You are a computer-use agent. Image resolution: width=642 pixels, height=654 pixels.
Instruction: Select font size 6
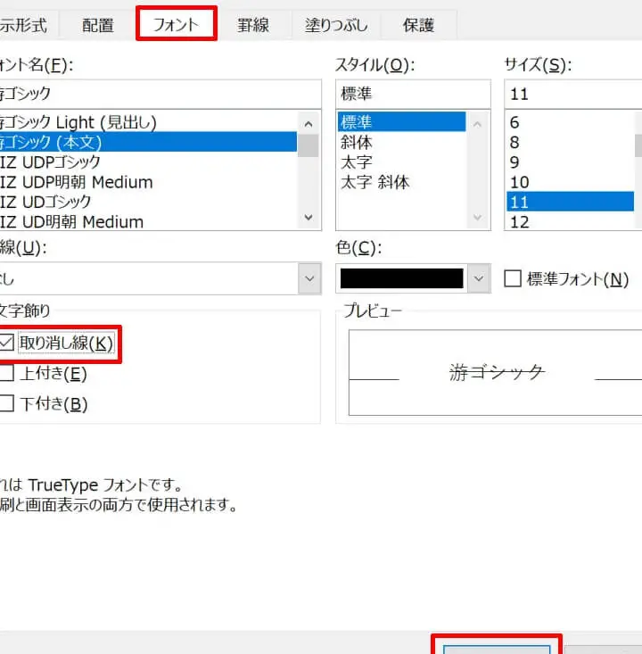point(570,122)
